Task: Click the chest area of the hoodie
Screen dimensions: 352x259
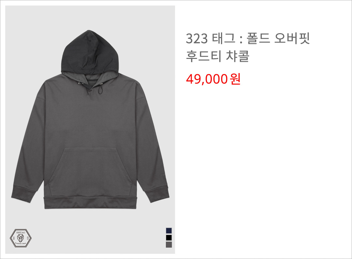Action: tap(90, 112)
